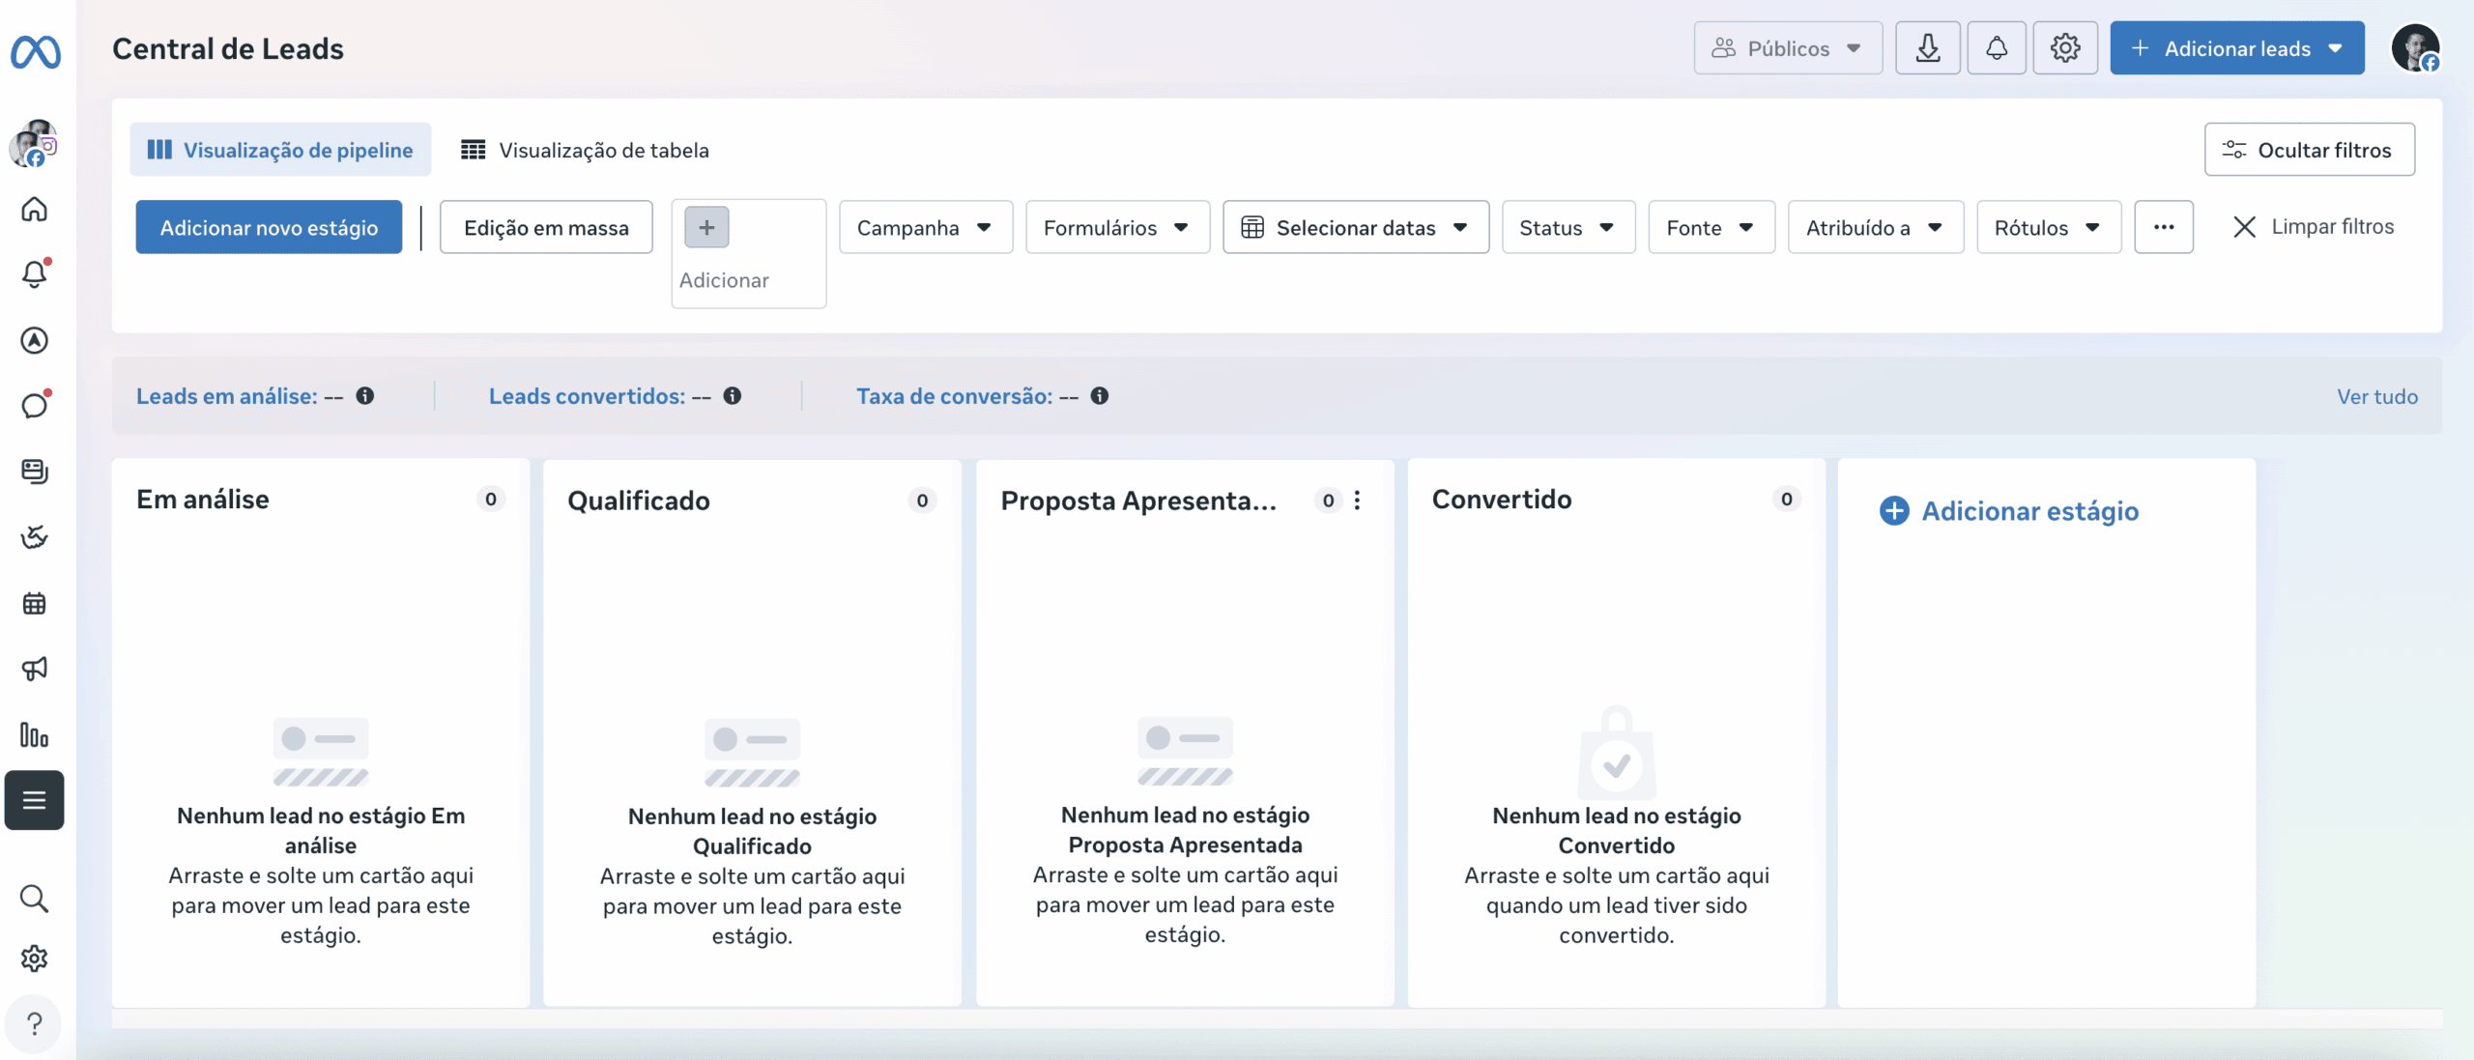This screenshot has height=1060, width=2474.
Task: Click Edição em massa button
Action: (x=546, y=228)
